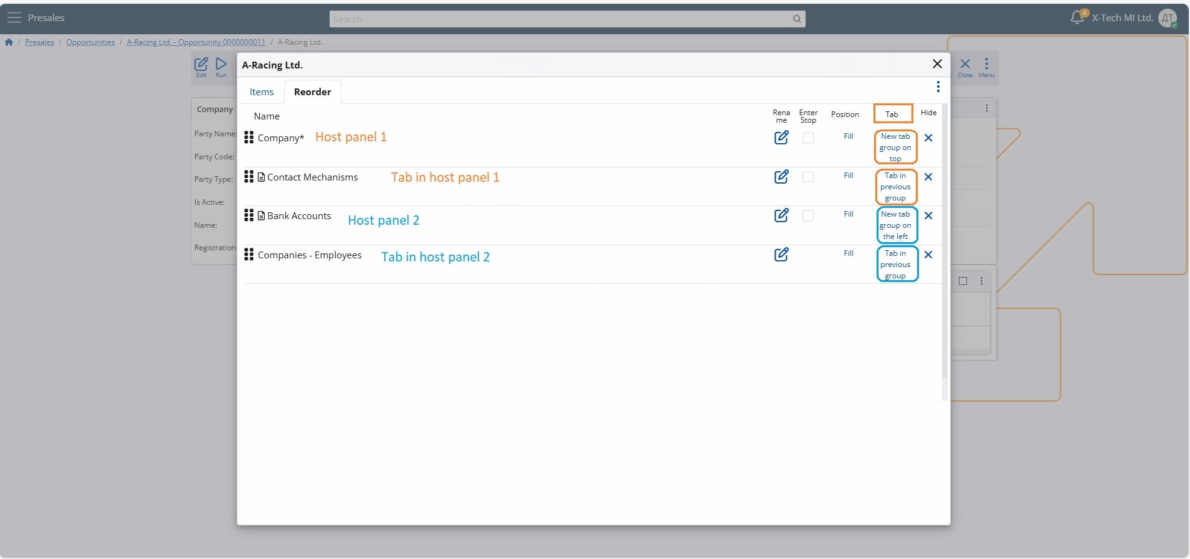Image resolution: width=1190 pixels, height=559 pixels.
Task: Click the Run toolbar icon
Action: click(221, 67)
